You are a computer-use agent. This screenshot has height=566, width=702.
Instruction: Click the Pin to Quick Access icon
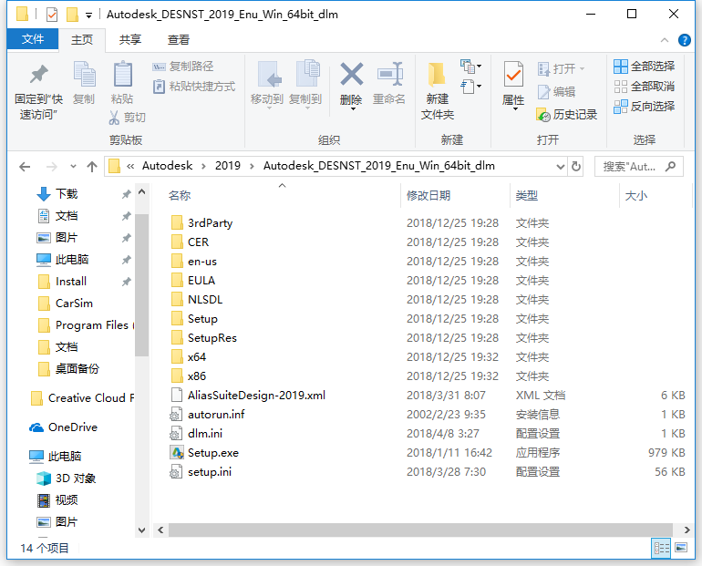point(38,74)
